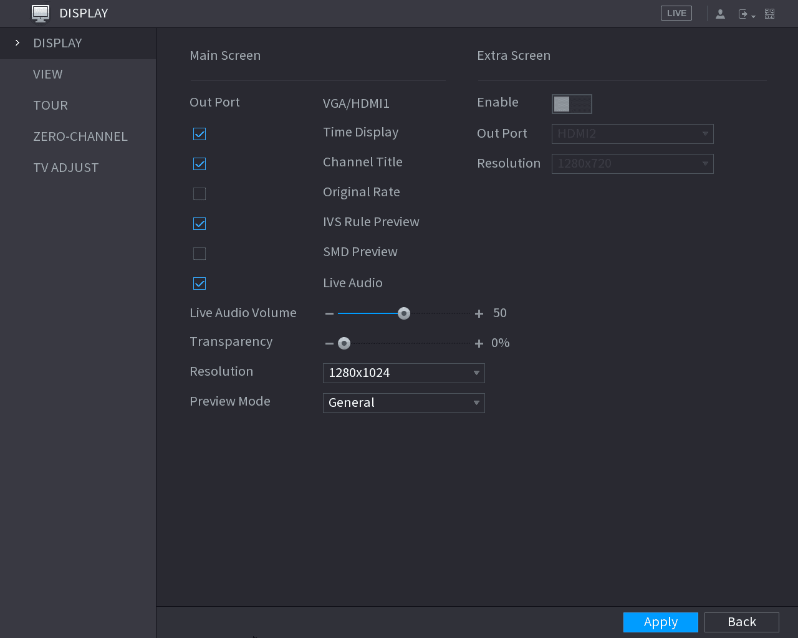
Task: Click the volume plus icon
Action: tap(479, 313)
